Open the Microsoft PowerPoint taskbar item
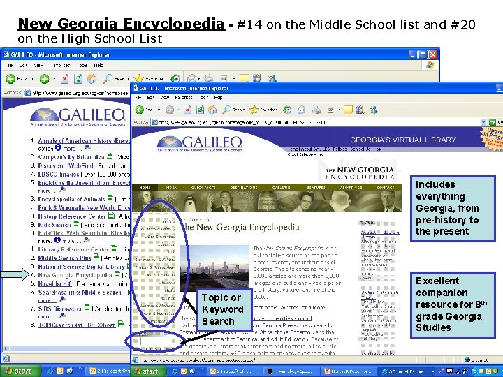503x377 pixels. (x=348, y=371)
